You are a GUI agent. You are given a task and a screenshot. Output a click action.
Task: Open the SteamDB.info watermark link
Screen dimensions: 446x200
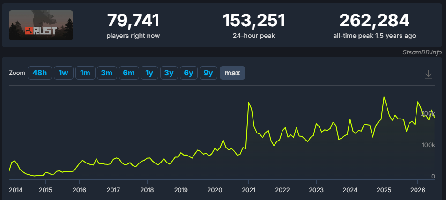click(x=422, y=52)
